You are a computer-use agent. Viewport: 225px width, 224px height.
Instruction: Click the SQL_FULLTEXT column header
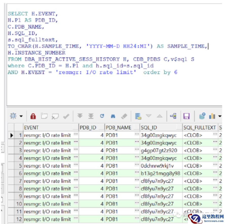[200, 127]
